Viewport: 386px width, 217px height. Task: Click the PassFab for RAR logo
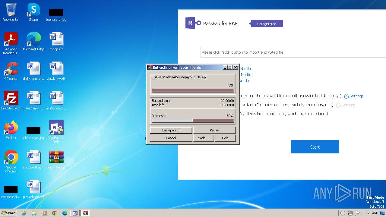[193, 23]
